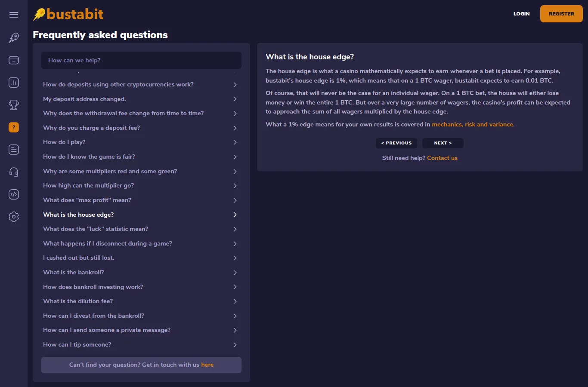Viewport: 588px width, 387px height.
Task: Select "What does "max profit" mean?" question
Action: (x=141, y=200)
